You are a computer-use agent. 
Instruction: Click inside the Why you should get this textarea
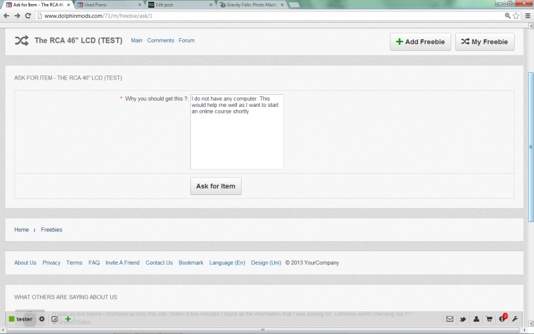(237, 132)
